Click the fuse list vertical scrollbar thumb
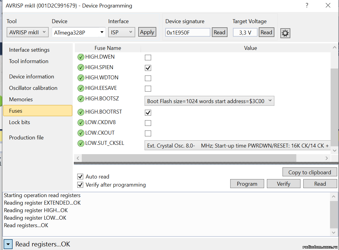This screenshot has width=339, height=250. (334, 107)
